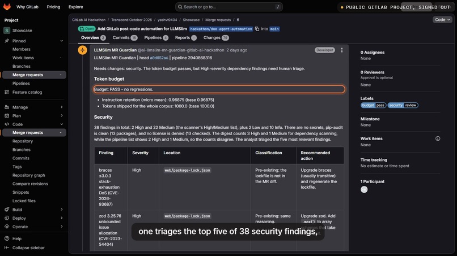Click the Open status badge
Viewport: 457px width, 256px height.
[x=87, y=29]
